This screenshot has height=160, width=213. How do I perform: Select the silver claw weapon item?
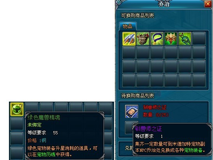pyautogui.click(x=129, y=39)
